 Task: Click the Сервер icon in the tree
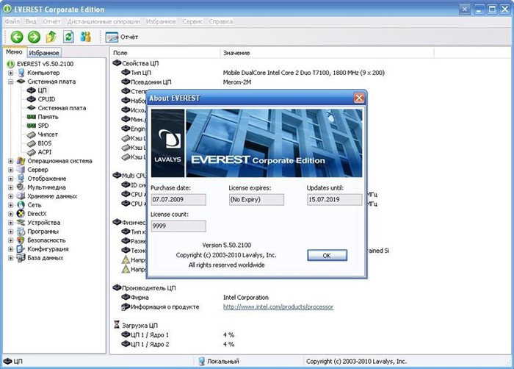[x=21, y=170]
